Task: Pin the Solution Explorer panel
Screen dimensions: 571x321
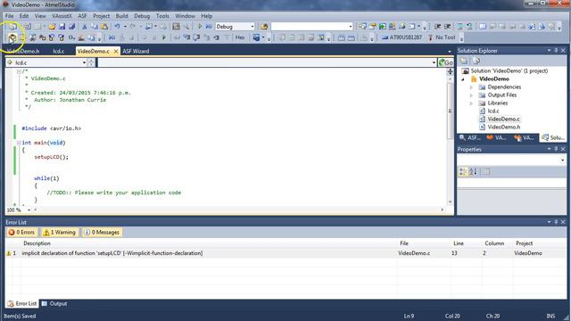Action: [556, 51]
